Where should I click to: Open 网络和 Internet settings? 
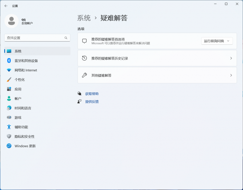pyautogui.click(x=38, y=70)
